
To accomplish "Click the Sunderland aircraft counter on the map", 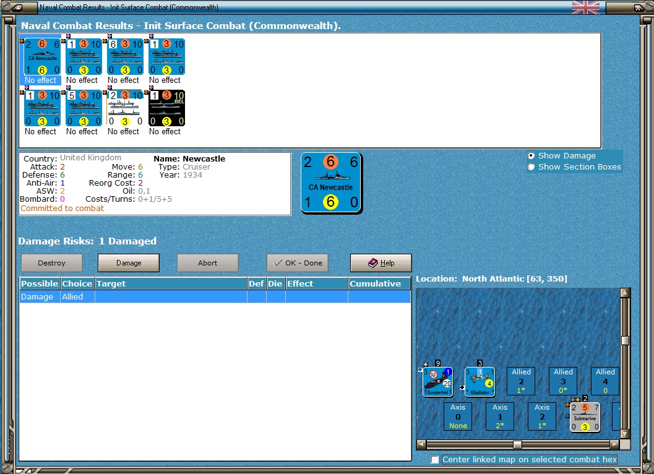I will tap(437, 381).
